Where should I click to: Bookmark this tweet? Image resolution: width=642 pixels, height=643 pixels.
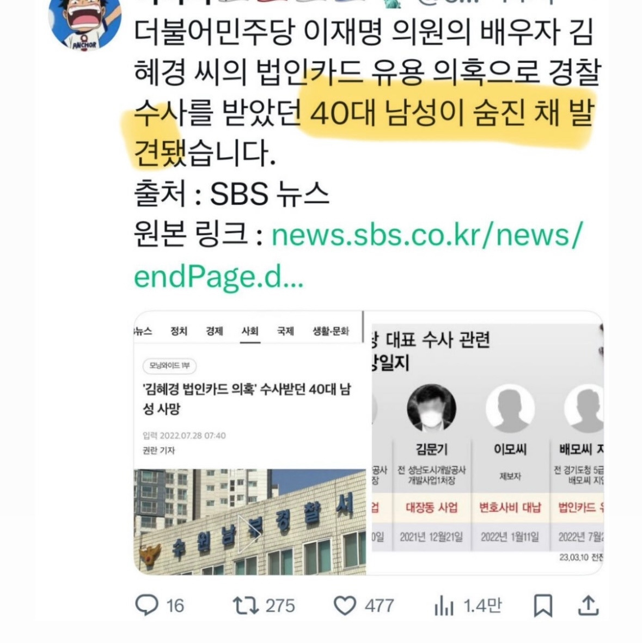543,606
